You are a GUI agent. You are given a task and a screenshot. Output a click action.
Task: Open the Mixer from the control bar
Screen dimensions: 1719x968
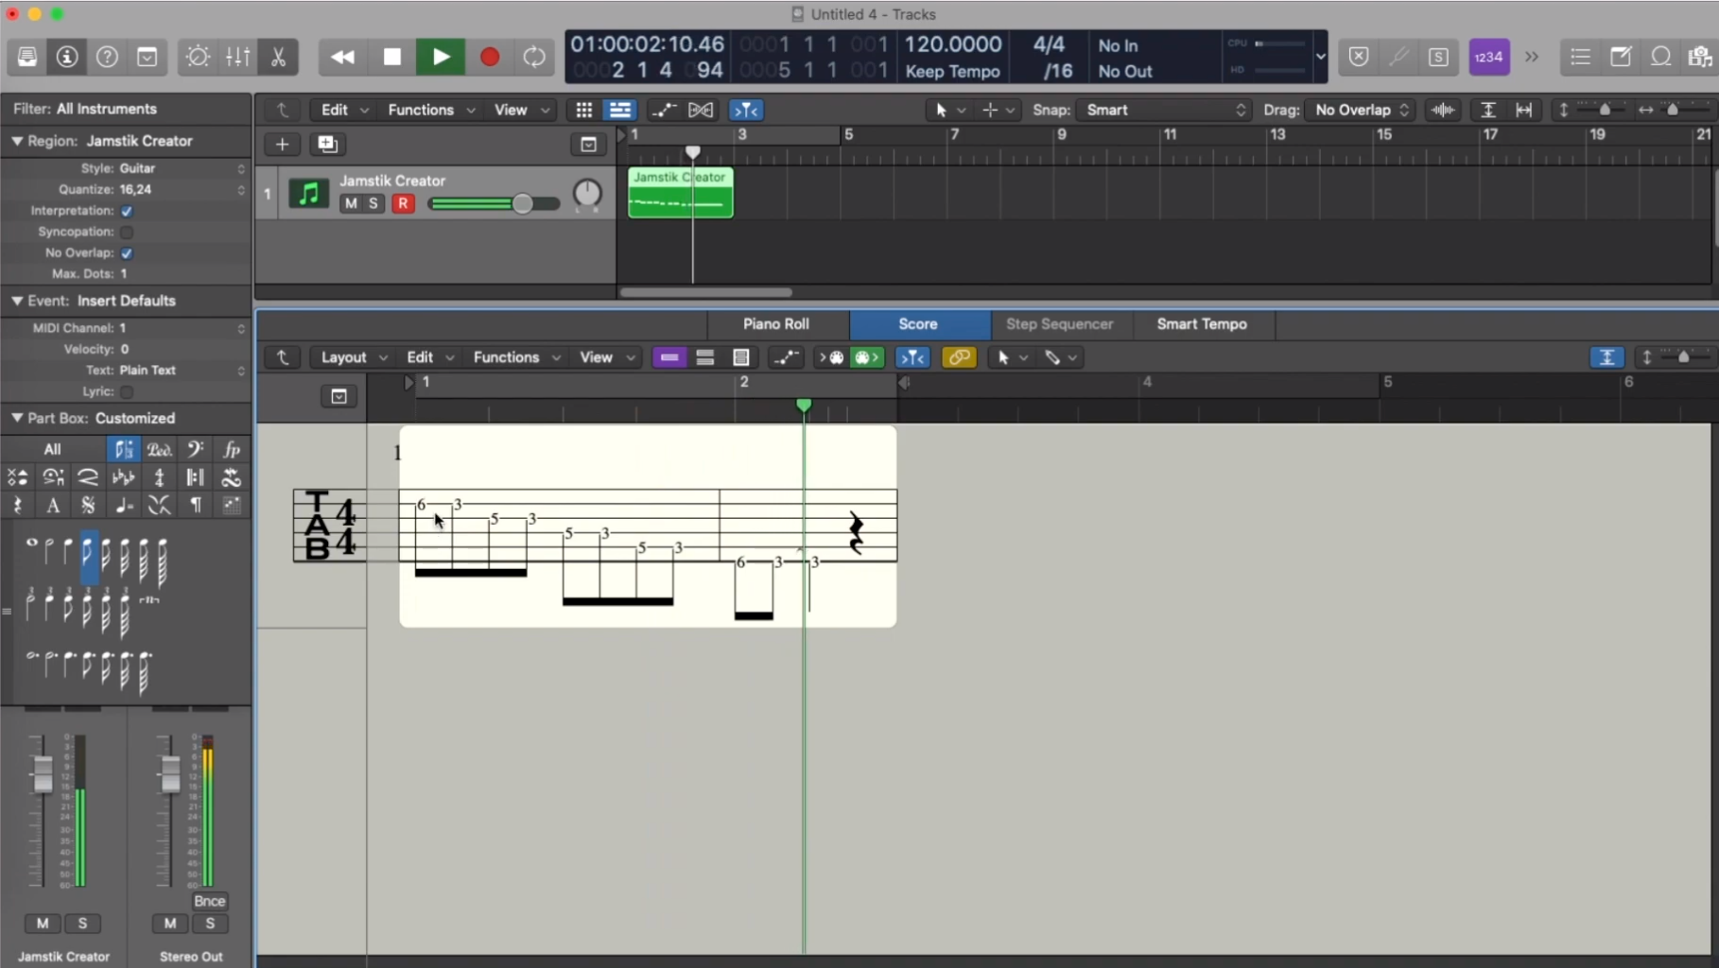pyautogui.click(x=237, y=57)
